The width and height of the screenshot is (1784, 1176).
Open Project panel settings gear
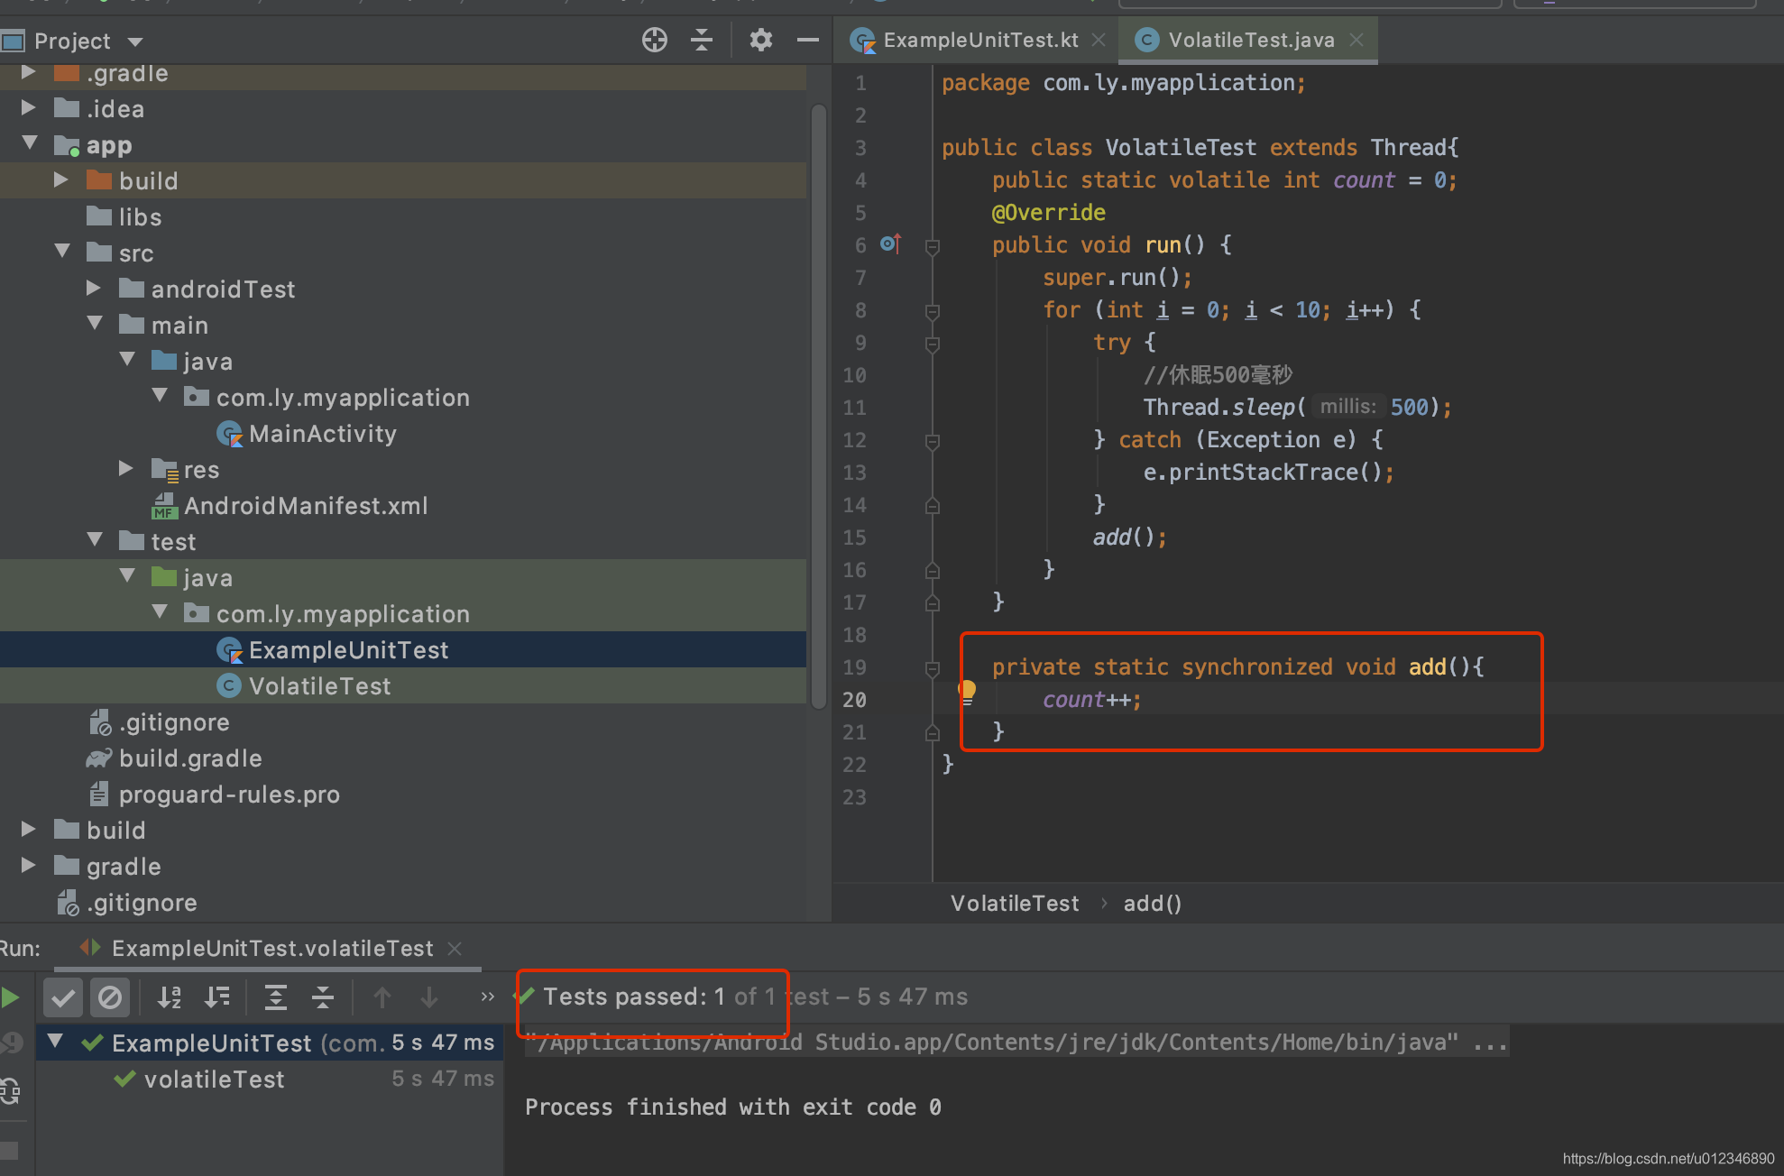tap(761, 40)
